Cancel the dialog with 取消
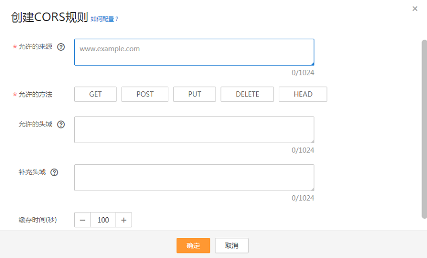Image resolution: width=427 pixels, height=258 pixels. 232,245
